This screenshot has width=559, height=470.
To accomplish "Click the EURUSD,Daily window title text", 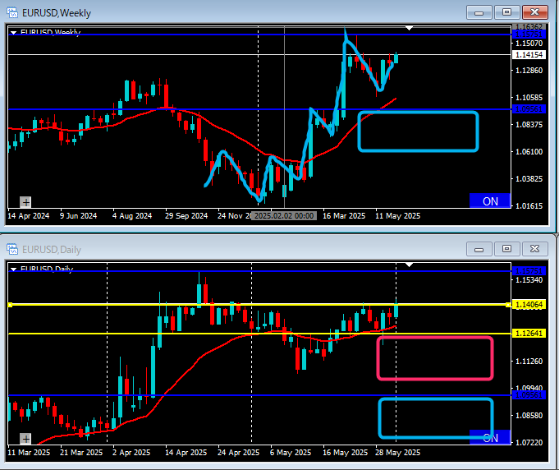I will [52, 250].
